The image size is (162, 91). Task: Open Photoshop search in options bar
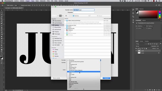pyautogui.click(x=156, y=5)
